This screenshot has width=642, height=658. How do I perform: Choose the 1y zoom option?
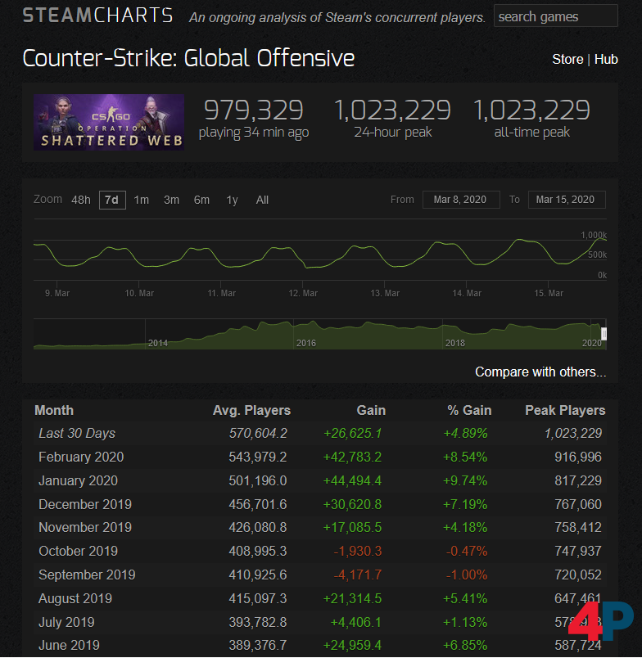(x=233, y=200)
